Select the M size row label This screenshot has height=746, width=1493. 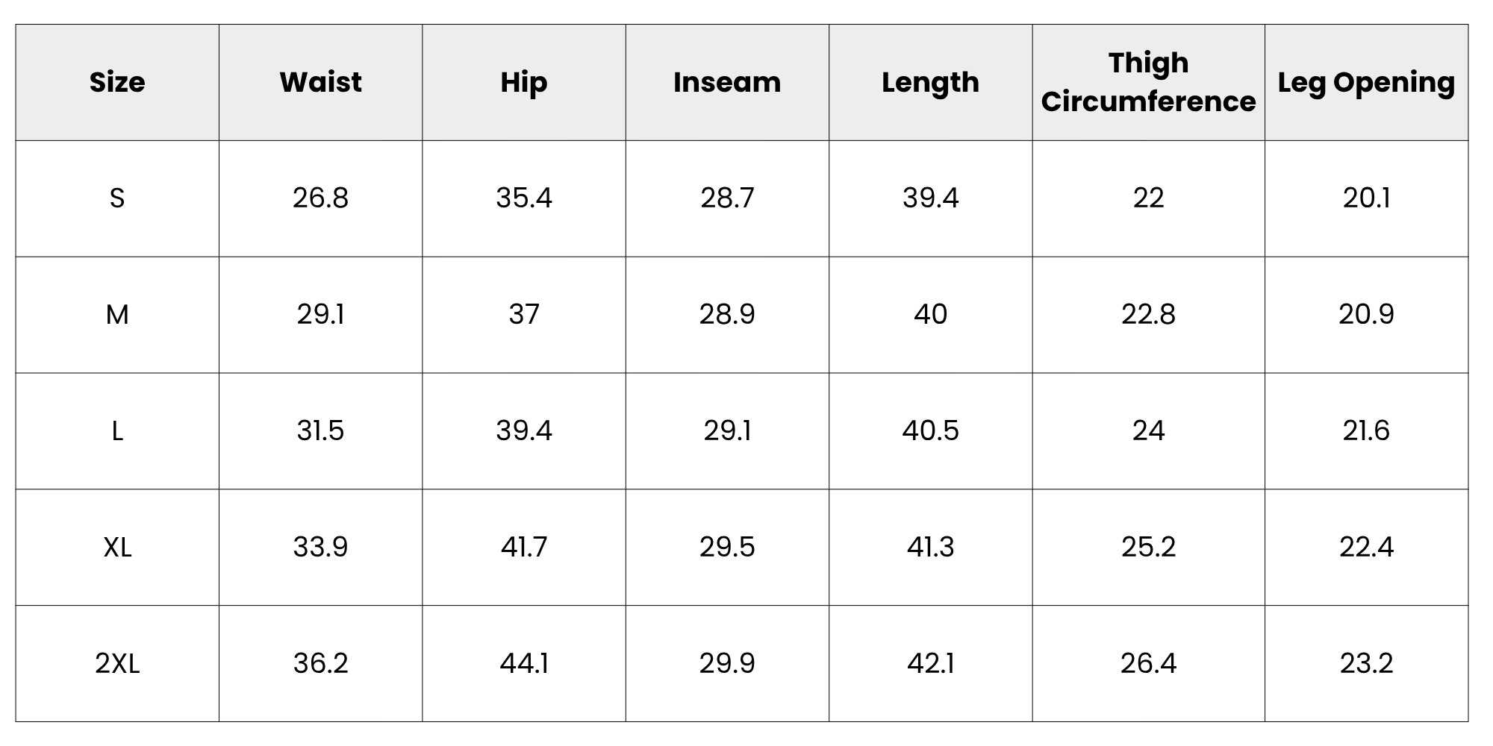117,315
